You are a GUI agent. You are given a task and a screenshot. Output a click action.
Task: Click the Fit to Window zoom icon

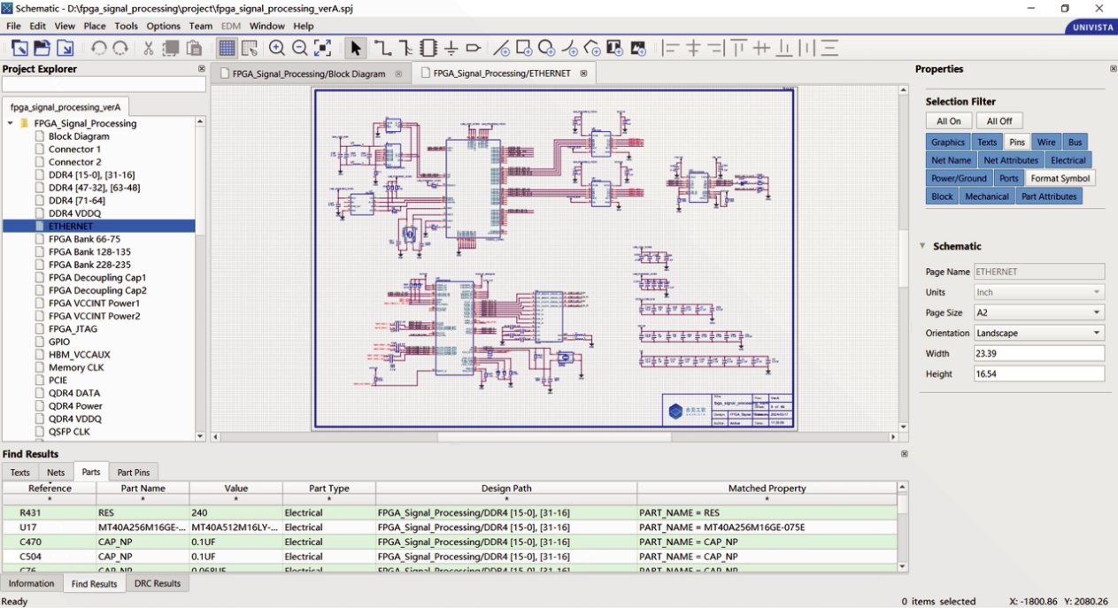(x=323, y=48)
